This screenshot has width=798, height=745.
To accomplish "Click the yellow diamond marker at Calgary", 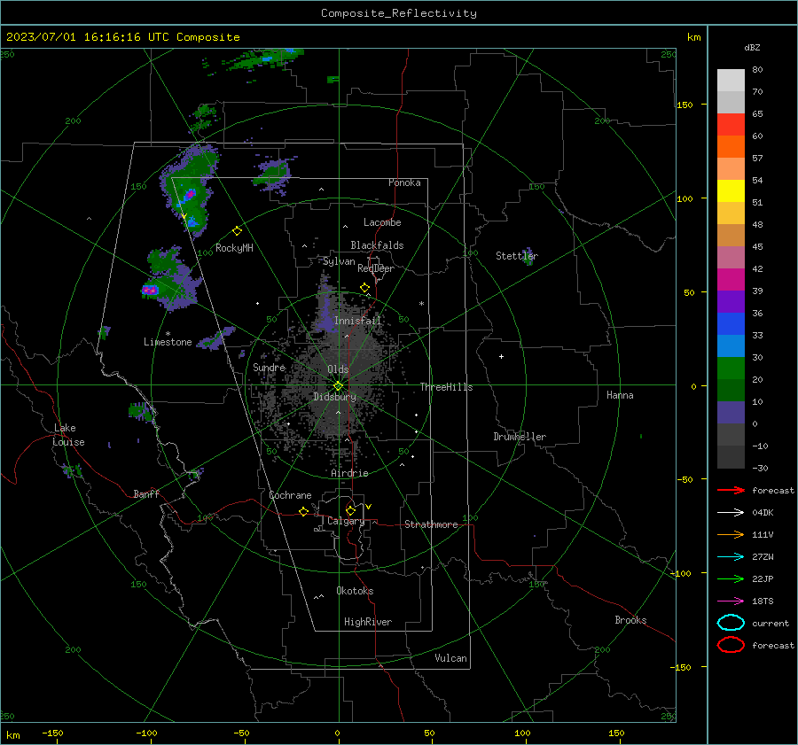I will coord(350,510).
